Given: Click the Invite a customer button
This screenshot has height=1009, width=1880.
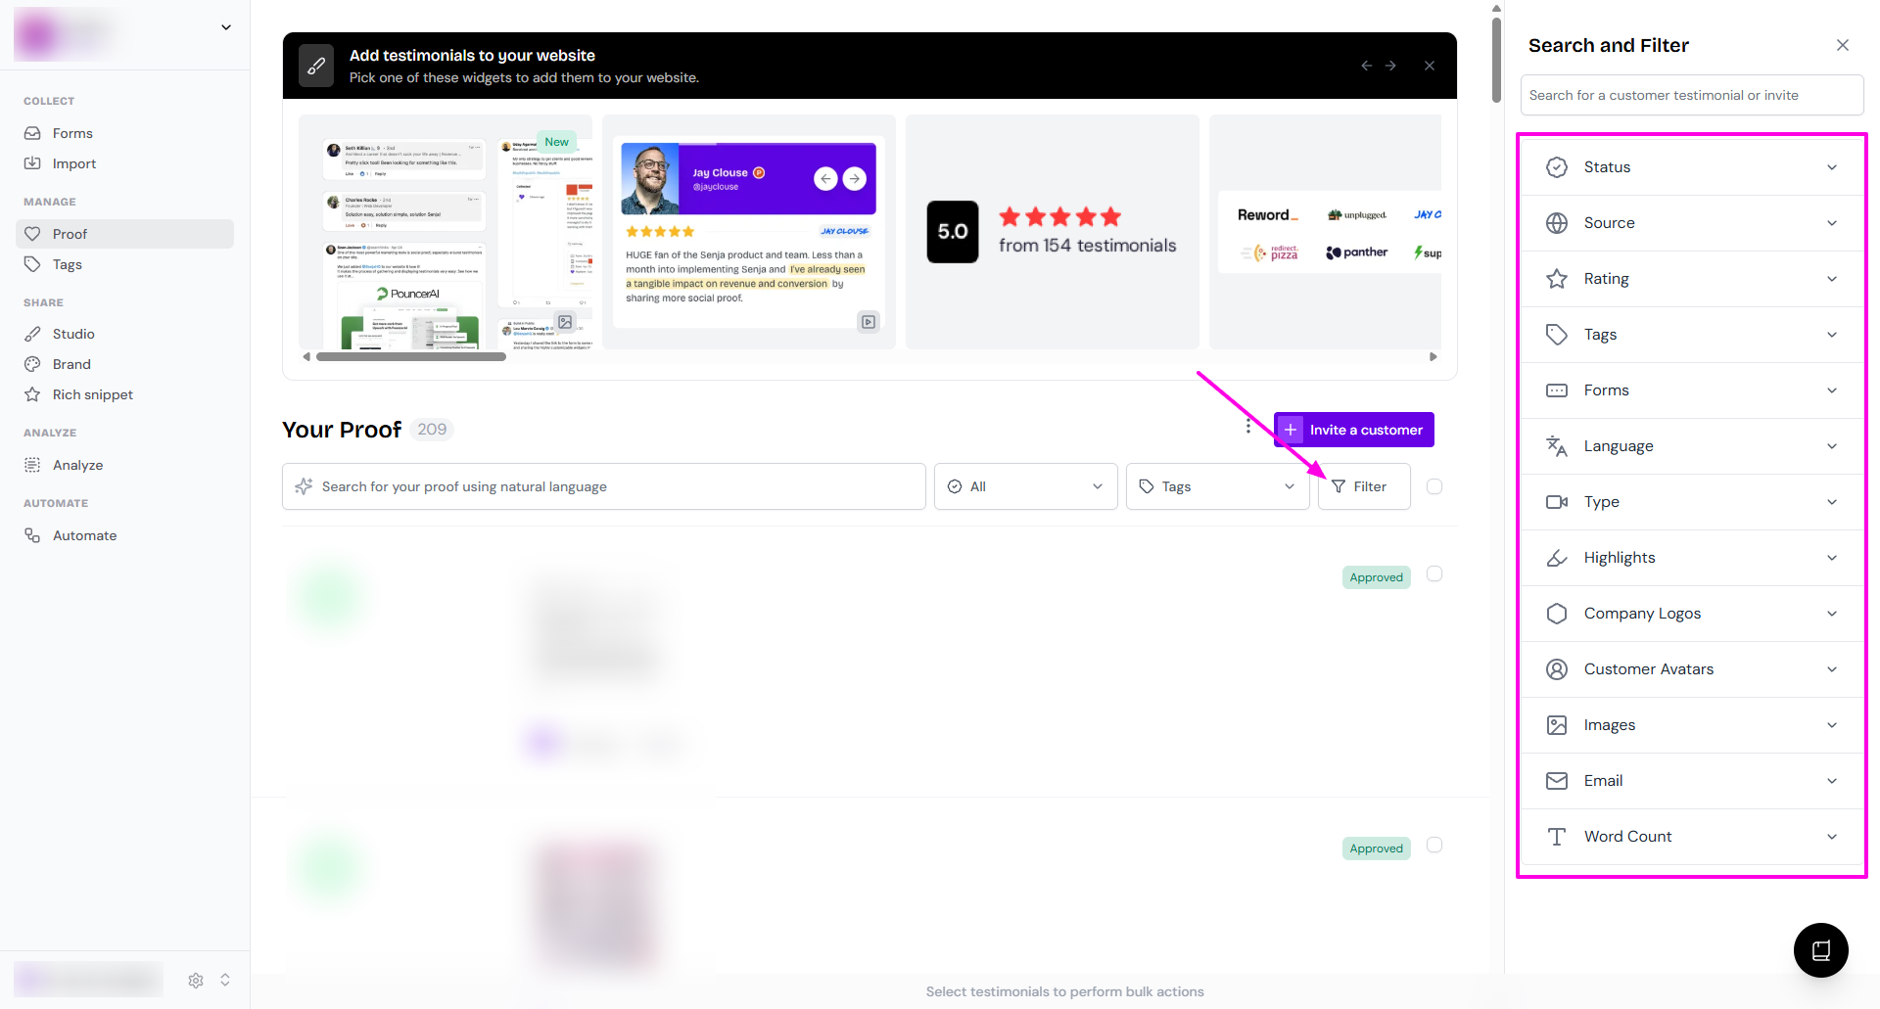Looking at the screenshot, I should pyautogui.click(x=1354, y=430).
